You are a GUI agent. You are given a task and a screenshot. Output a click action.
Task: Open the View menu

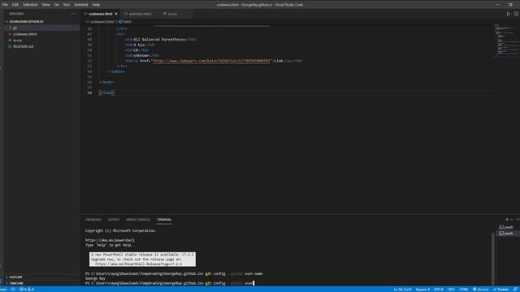pos(45,5)
